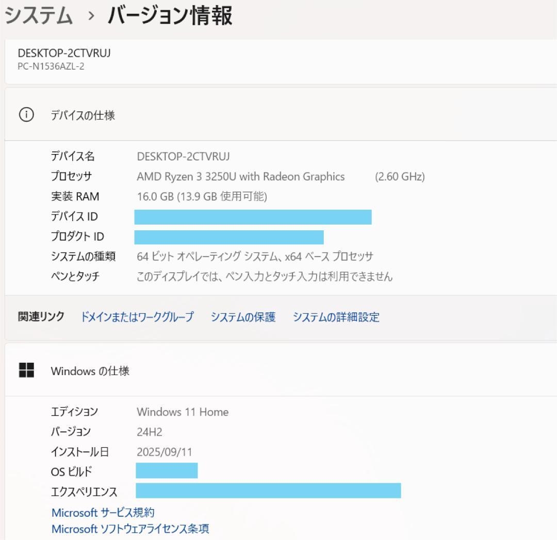Expand the デバイスの仕様 section header
This screenshot has height=540, width=557.
tap(281, 114)
